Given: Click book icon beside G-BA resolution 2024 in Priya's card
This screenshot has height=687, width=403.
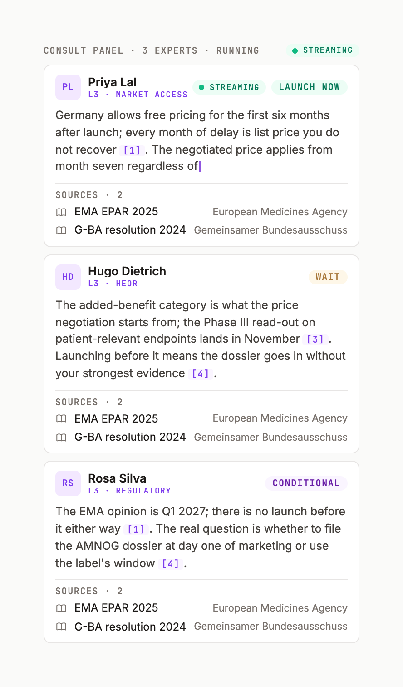Looking at the screenshot, I should coord(61,230).
